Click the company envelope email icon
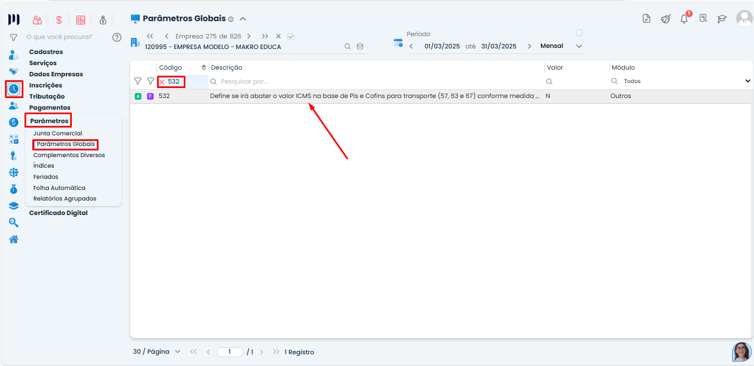The image size is (754, 366). click(360, 47)
